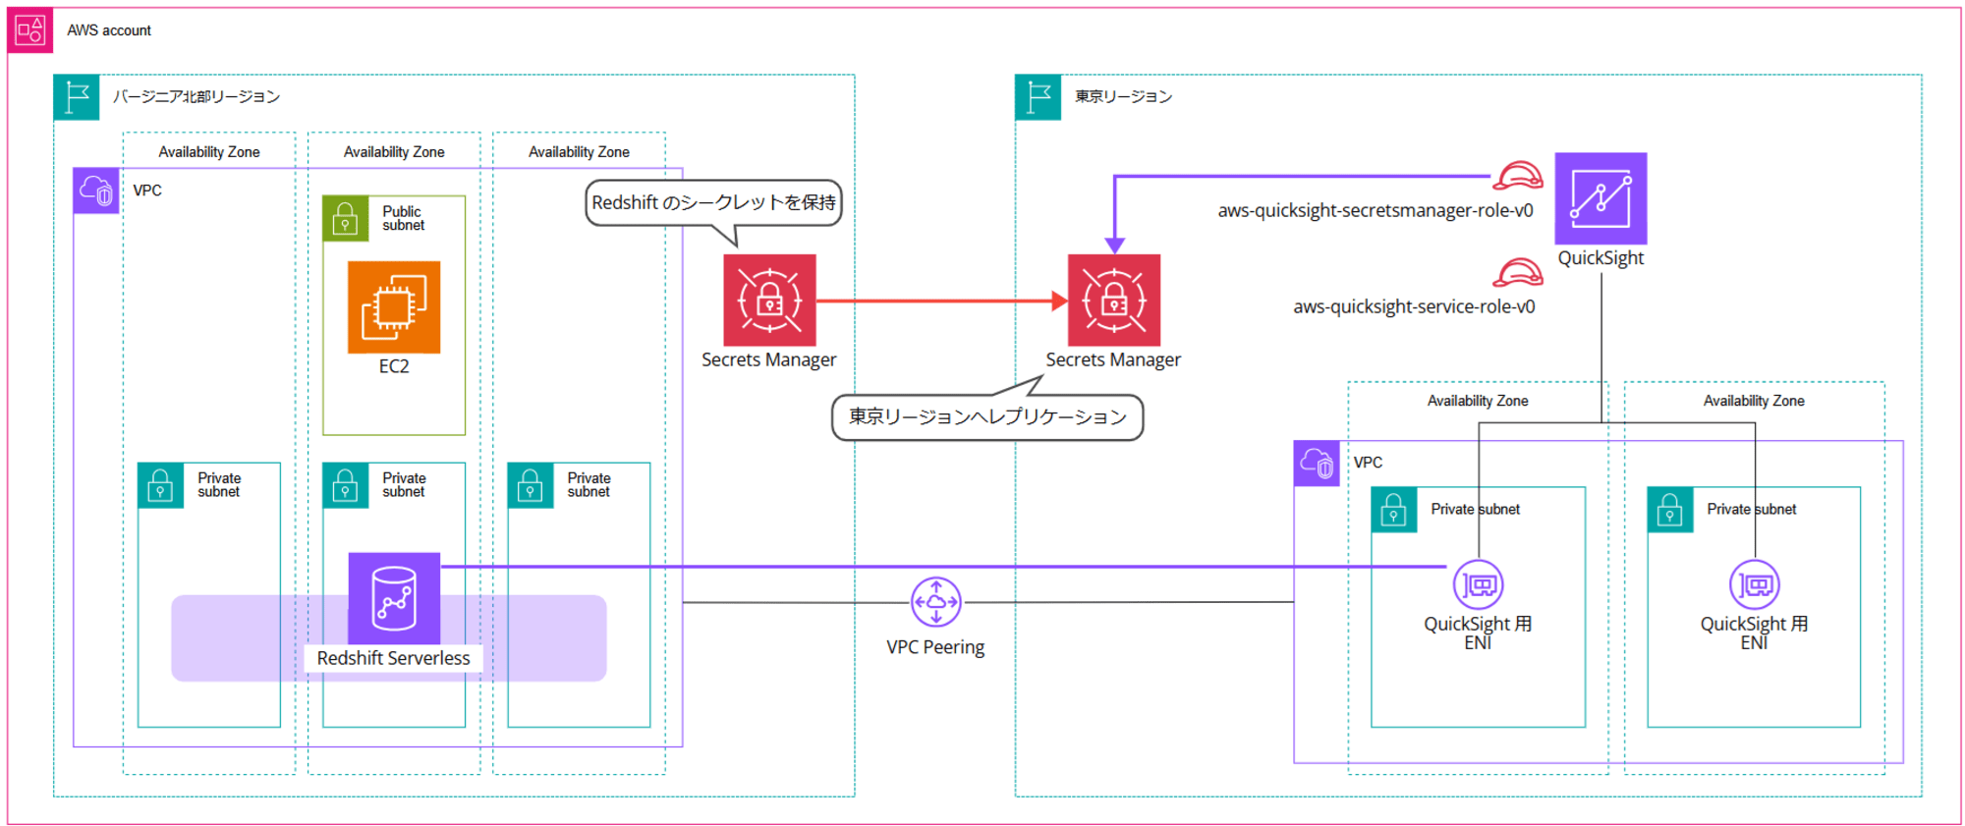Click the orange EC2 instance icon
Image resolution: width=1965 pixels, height=826 pixels.
click(394, 307)
